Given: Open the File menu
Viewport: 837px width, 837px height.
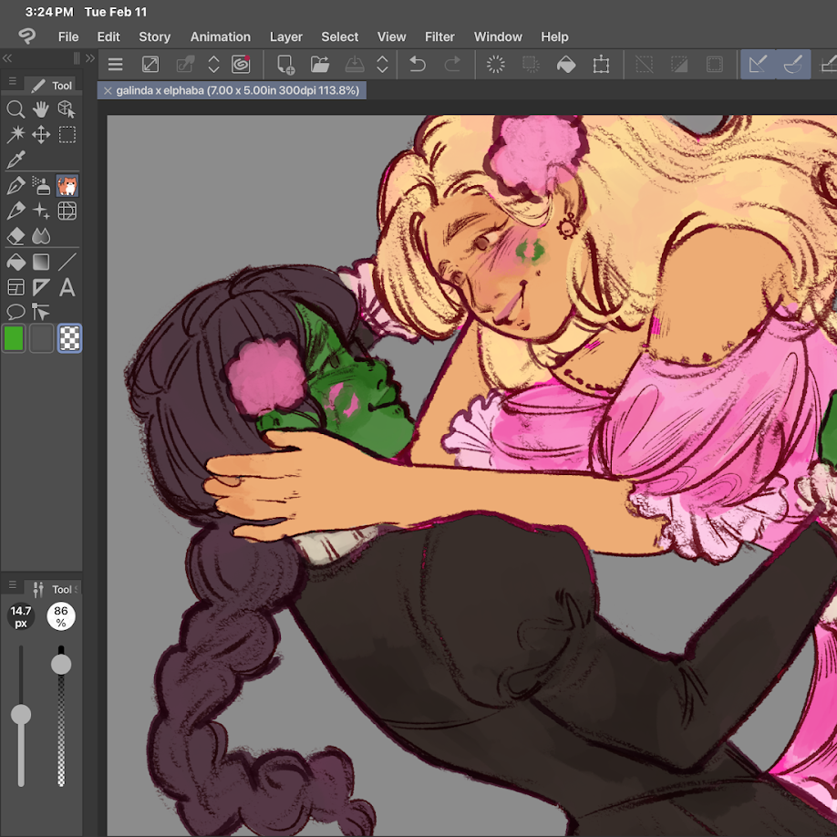Looking at the screenshot, I should click(x=68, y=36).
